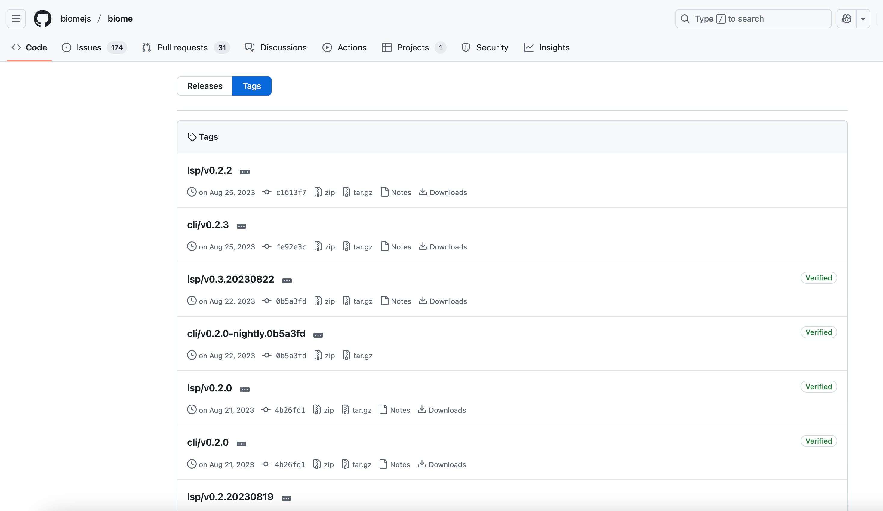
Task: Open commit c1613f7
Action: pos(291,192)
